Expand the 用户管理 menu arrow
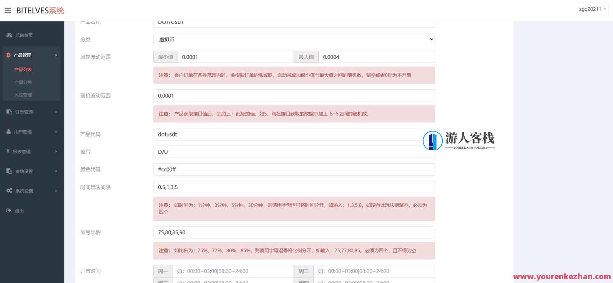 pos(56,132)
